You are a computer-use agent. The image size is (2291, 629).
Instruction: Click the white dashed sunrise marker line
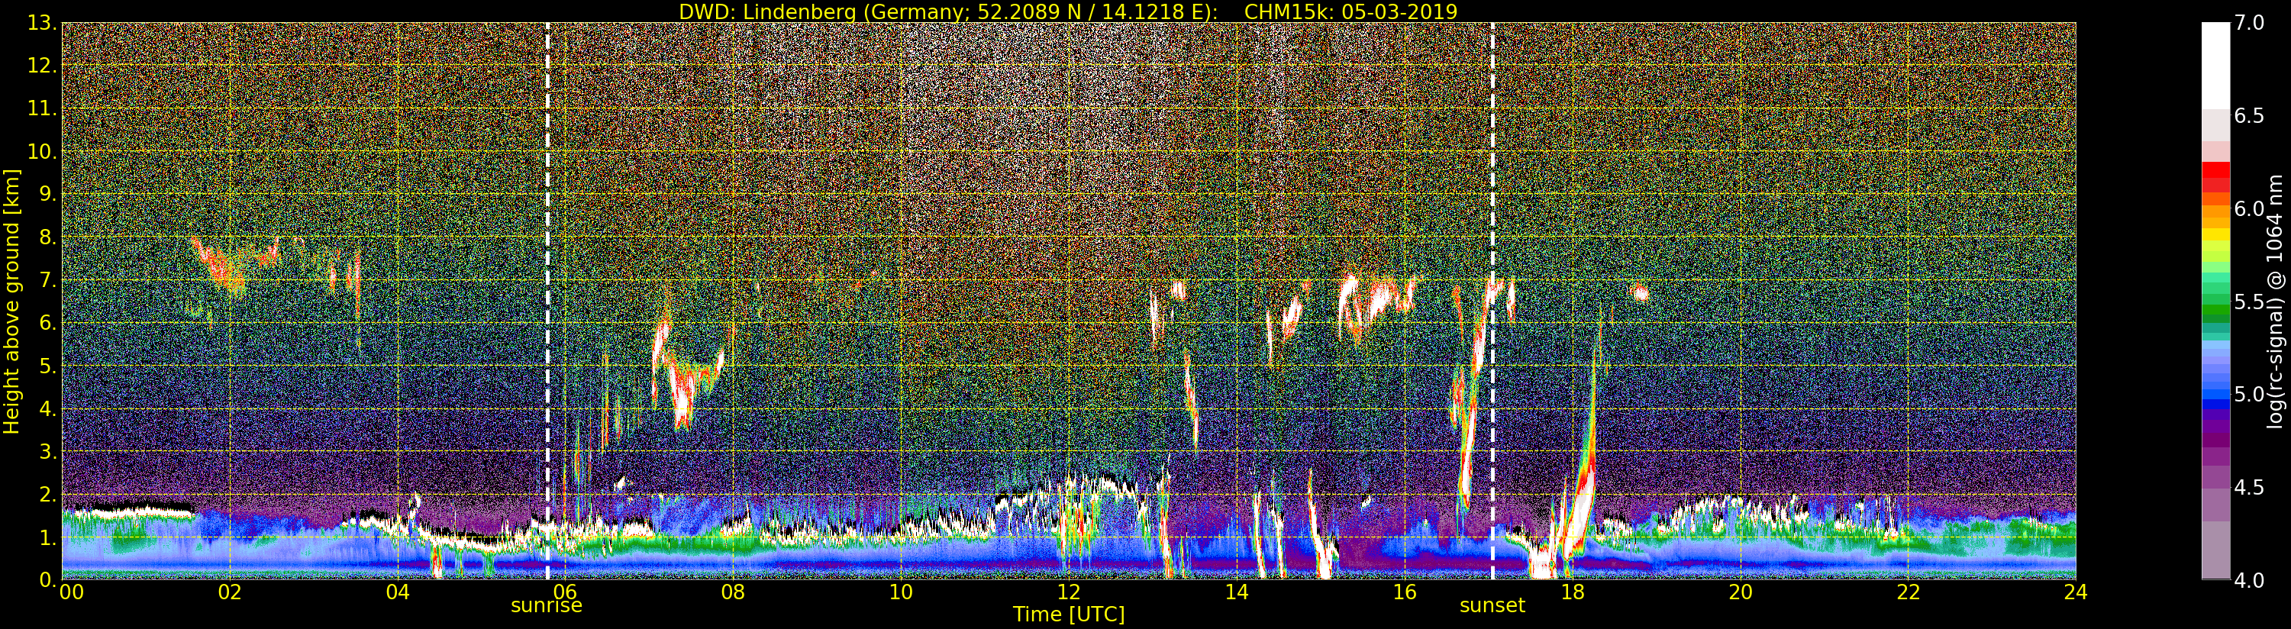(x=547, y=301)
